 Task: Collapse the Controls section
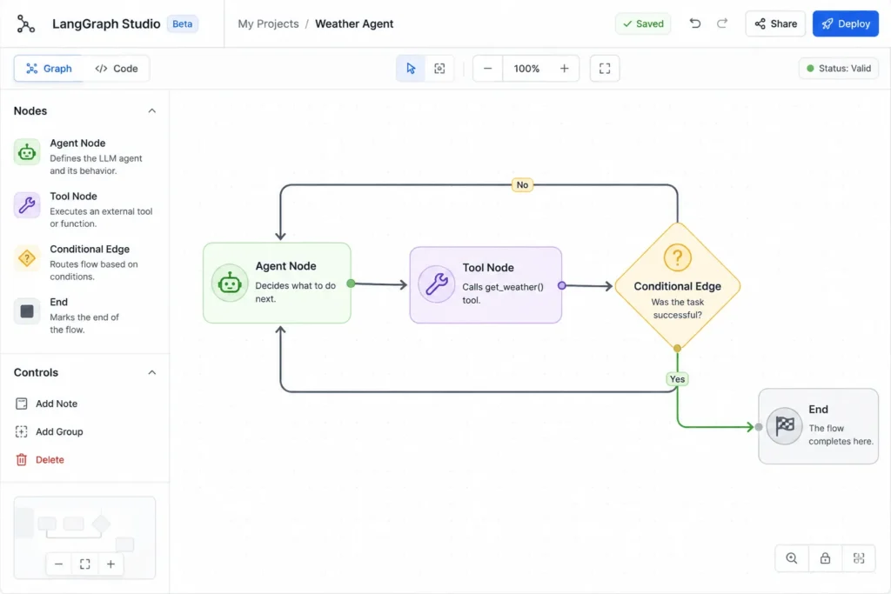click(151, 372)
